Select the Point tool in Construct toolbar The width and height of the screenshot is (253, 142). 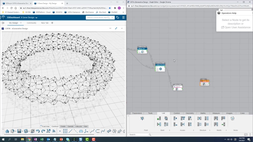60,131
